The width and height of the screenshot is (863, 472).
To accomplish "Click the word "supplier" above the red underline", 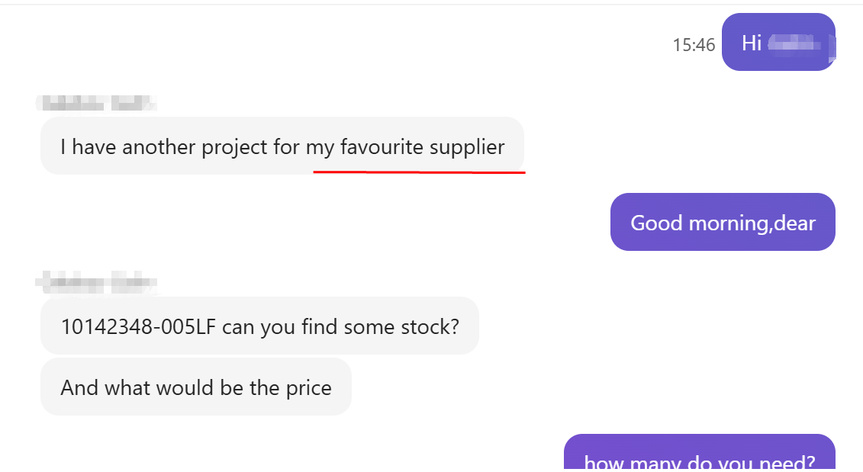I will point(467,146).
